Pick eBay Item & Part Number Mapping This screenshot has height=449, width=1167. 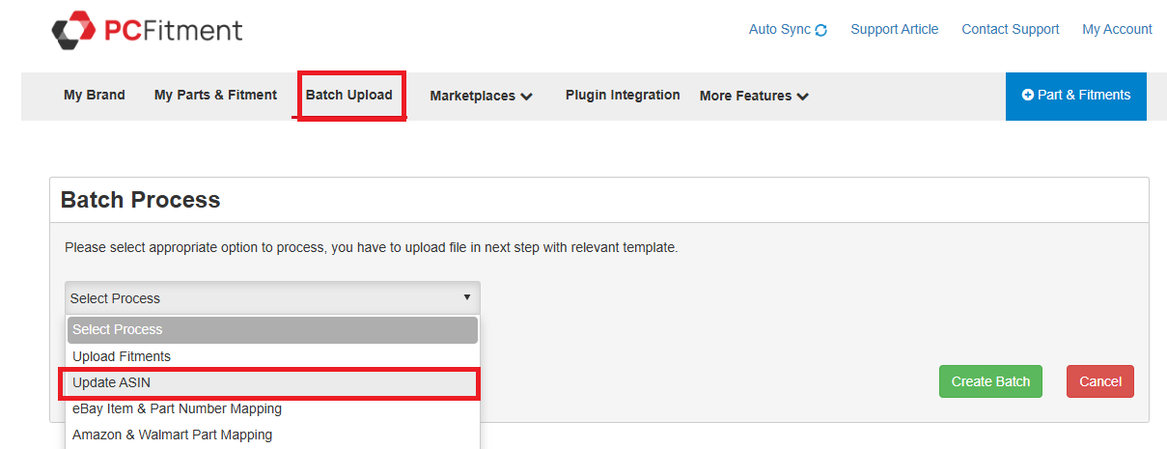click(x=177, y=408)
